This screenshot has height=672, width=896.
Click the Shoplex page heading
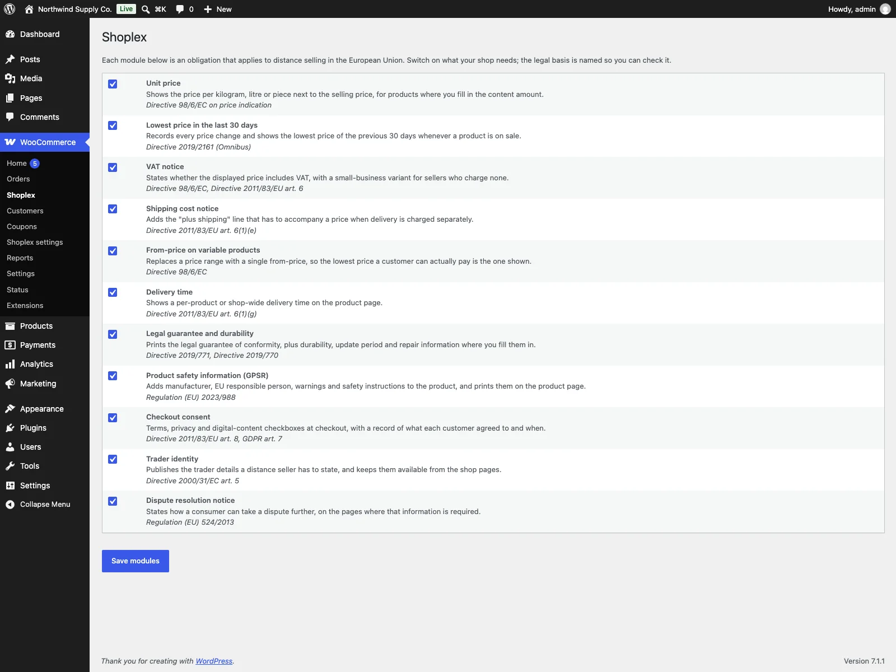click(x=124, y=37)
